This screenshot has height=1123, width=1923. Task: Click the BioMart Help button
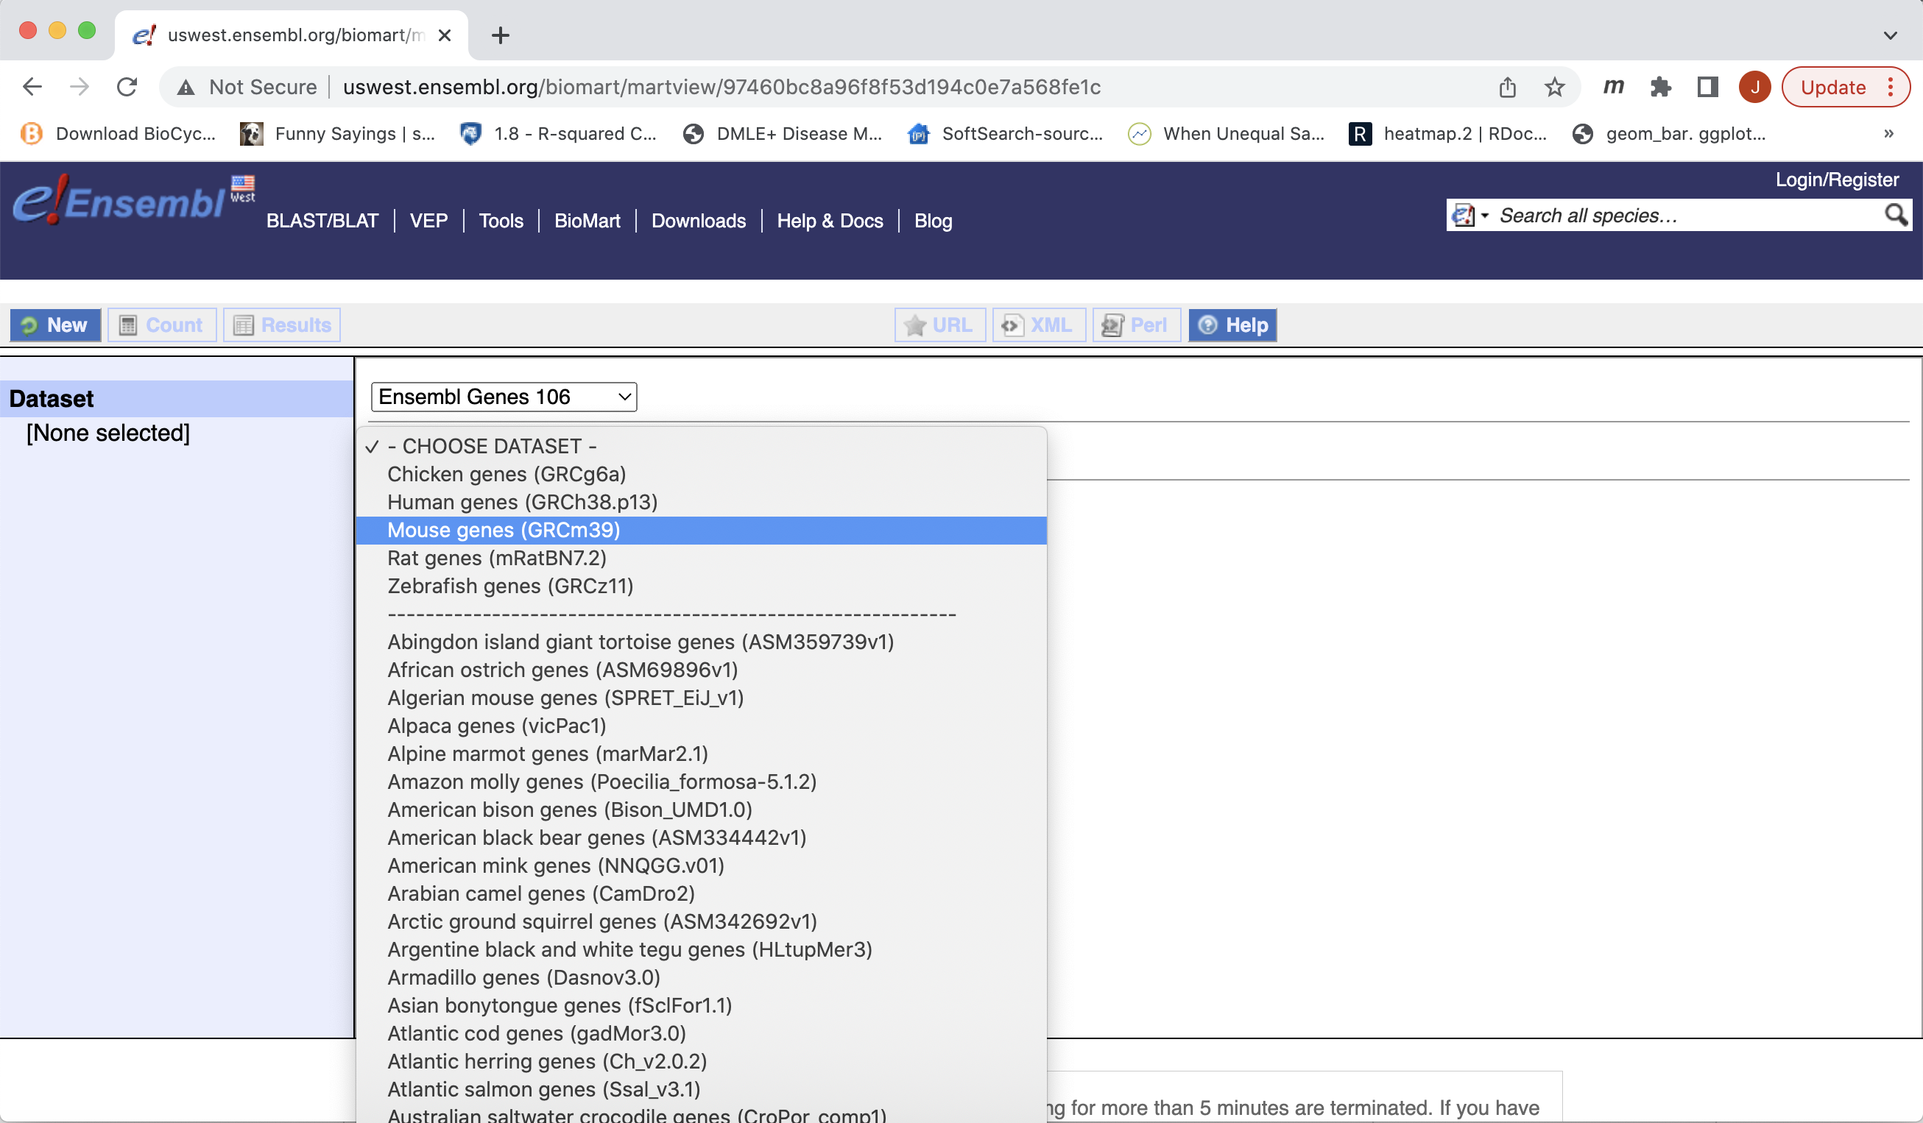click(1232, 325)
